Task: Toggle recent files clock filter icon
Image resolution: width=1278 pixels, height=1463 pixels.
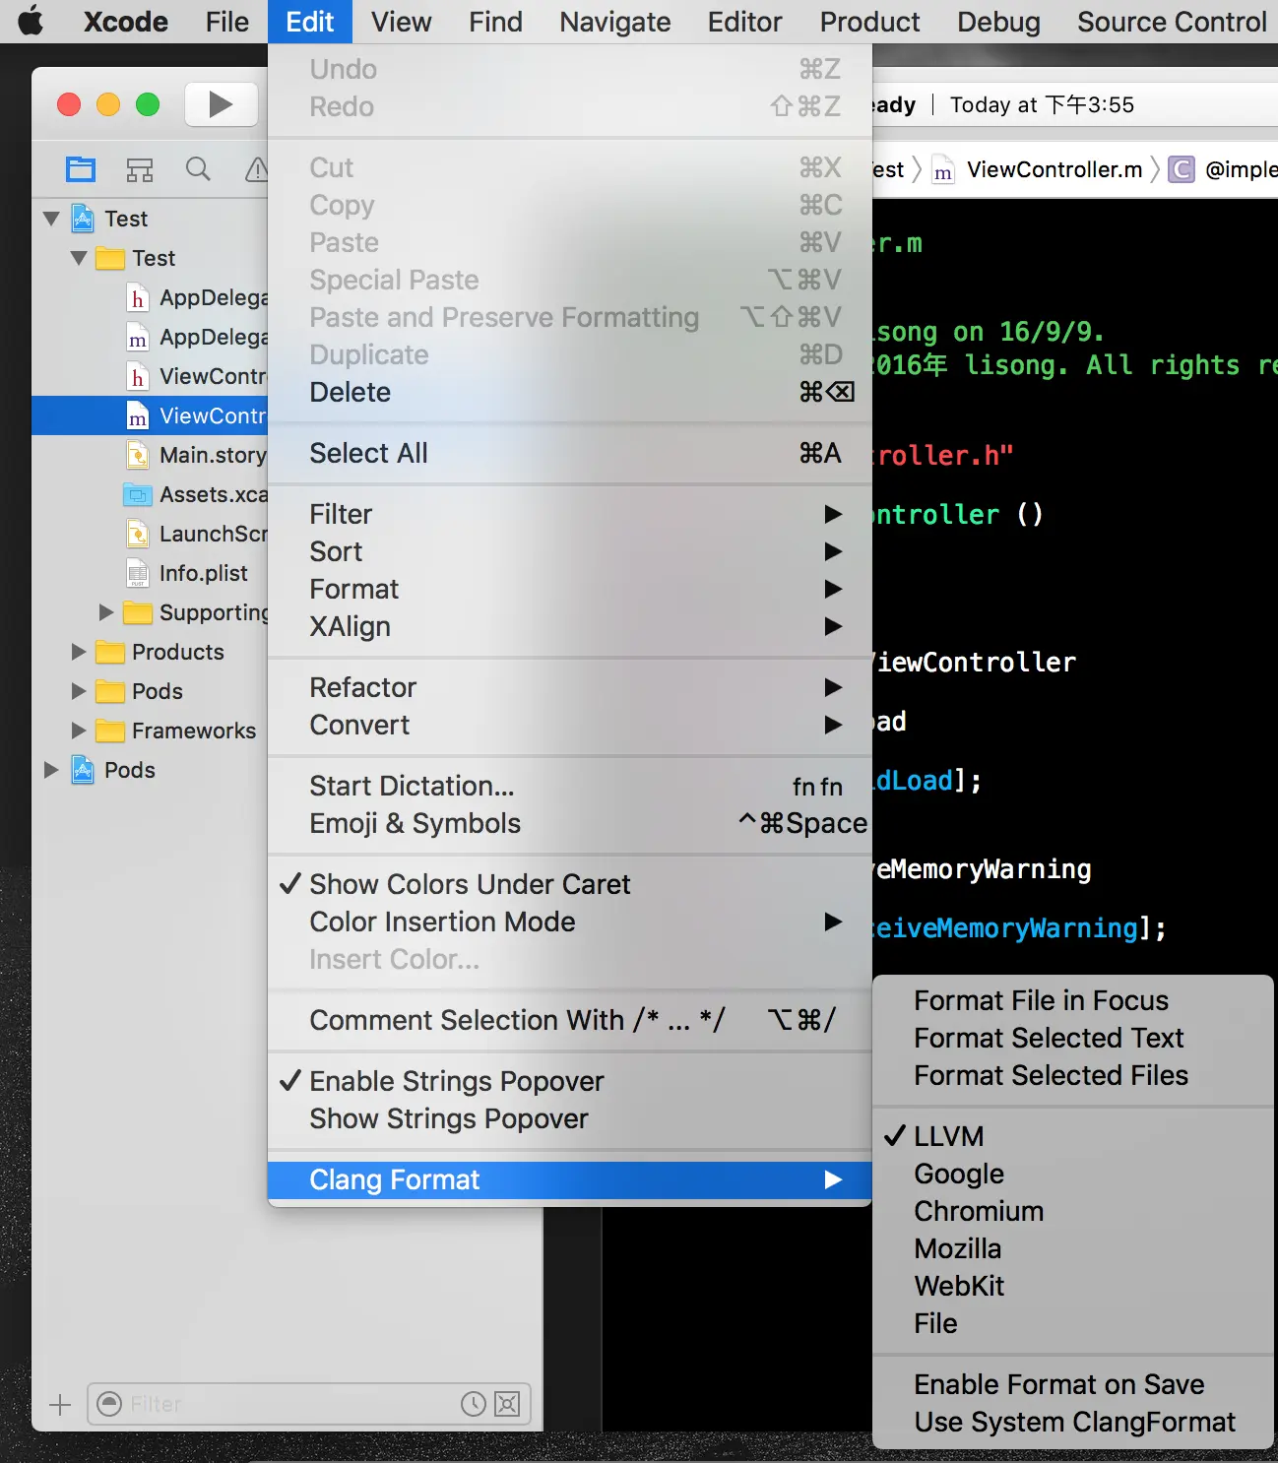Action: (x=474, y=1404)
